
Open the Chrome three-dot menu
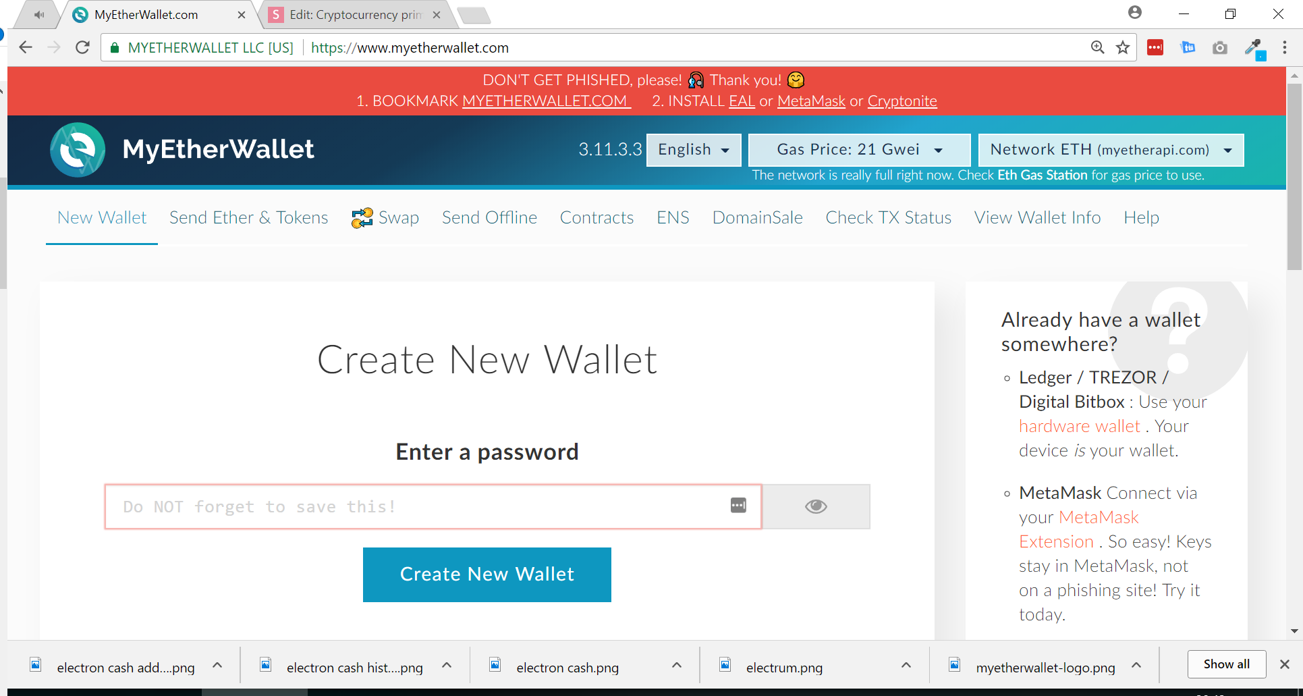point(1284,47)
